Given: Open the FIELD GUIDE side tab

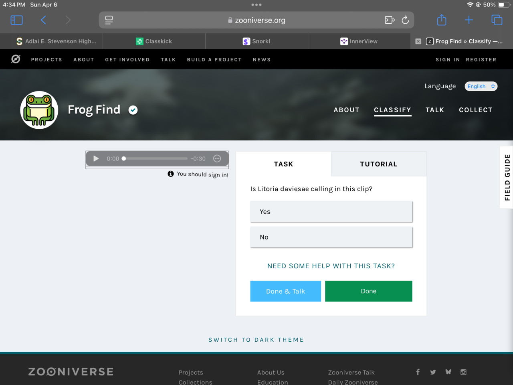Looking at the screenshot, I should (x=507, y=177).
